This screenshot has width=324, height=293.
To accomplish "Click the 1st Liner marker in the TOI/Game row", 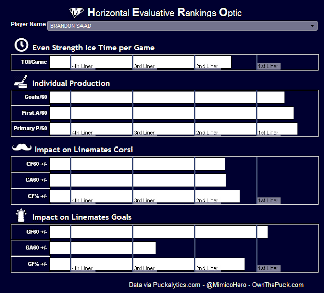I will (268, 66).
